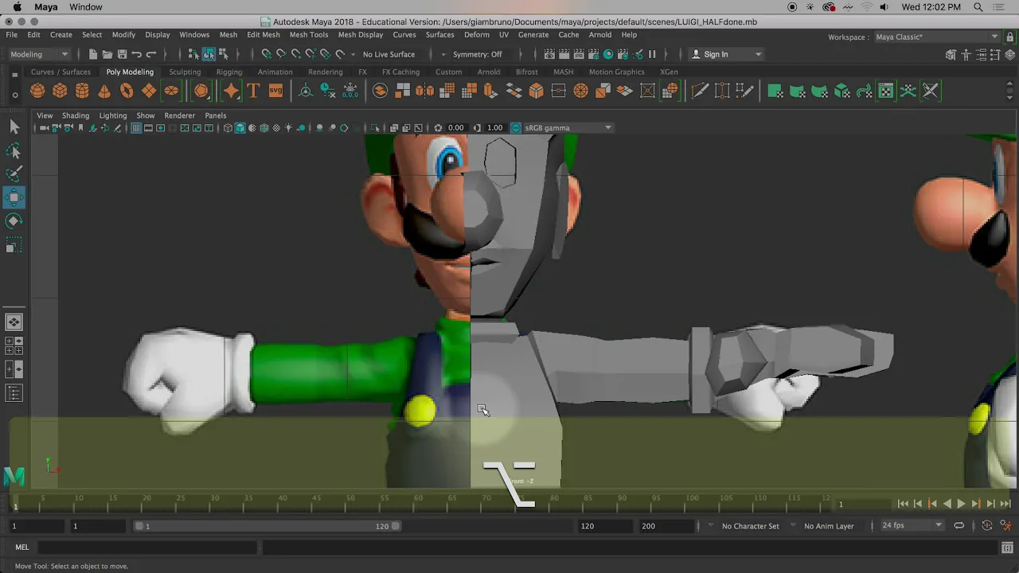Screen dimensions: 1019x573
Task: Toggle smooth shade all in viewport
Action: pyautogui.click(x=240, y=128)
